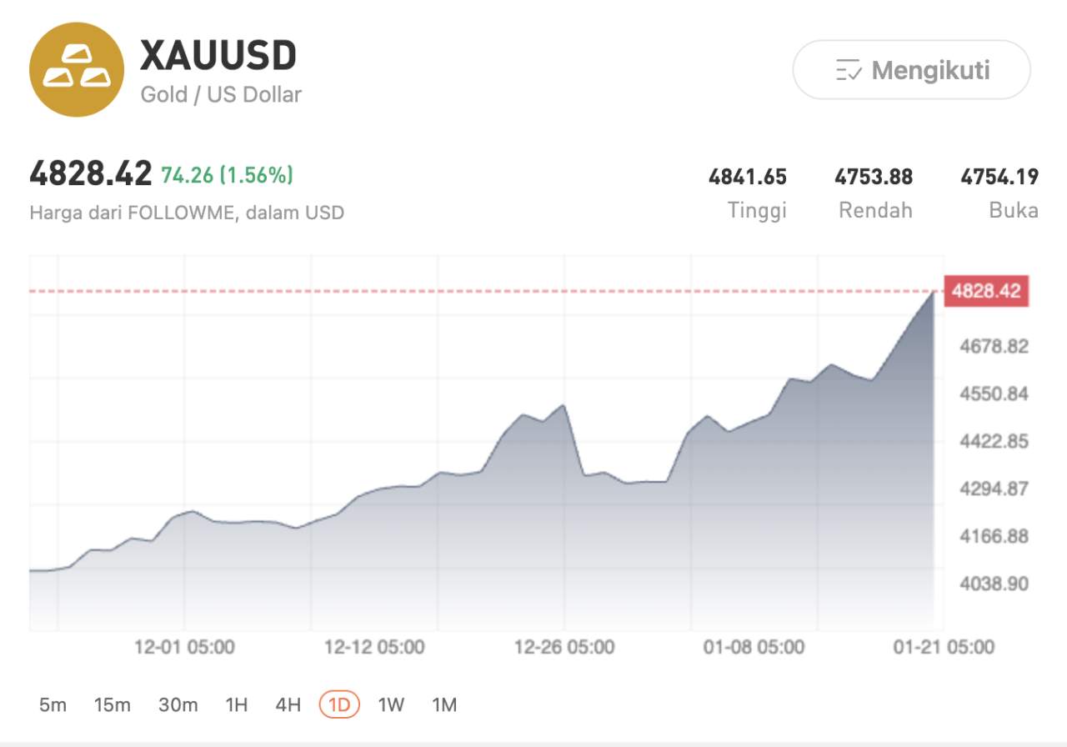Open the 4H chart view
The width and height of the screenshot is (1067, 747).
[288, 704]
